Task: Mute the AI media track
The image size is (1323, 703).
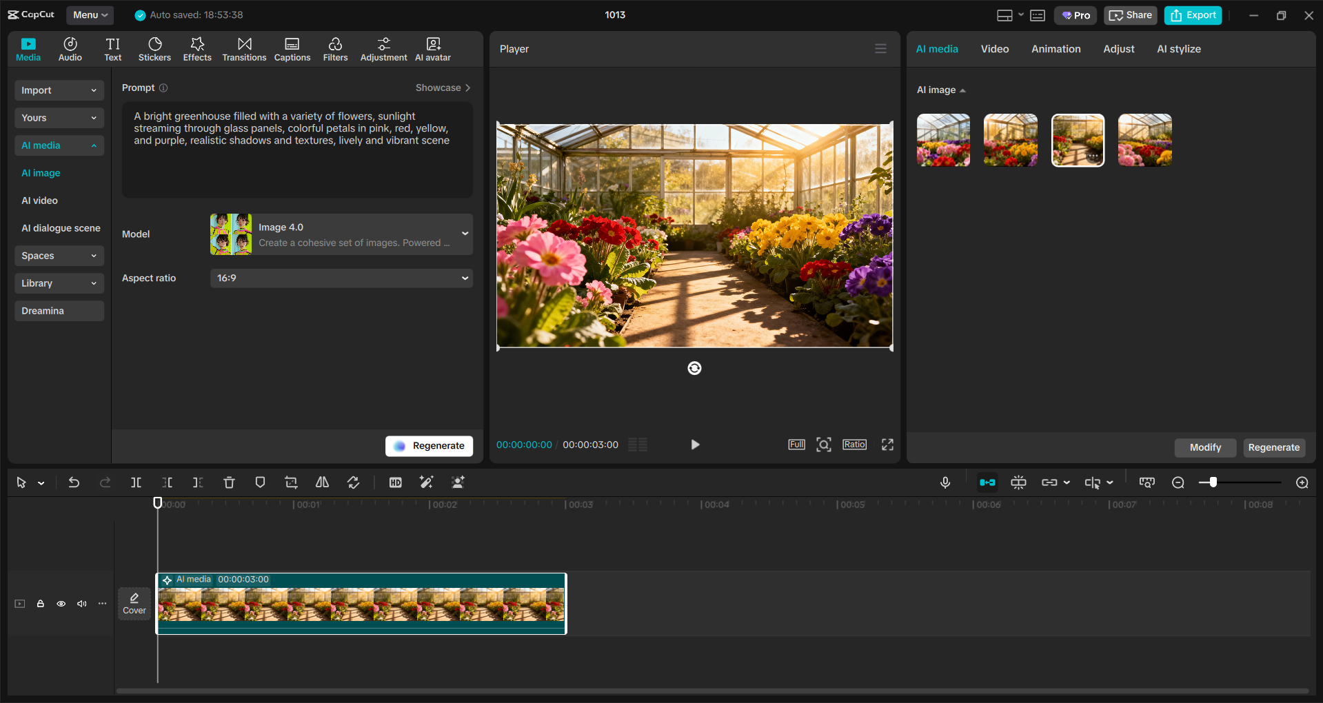Action: (x=81, y=604)
